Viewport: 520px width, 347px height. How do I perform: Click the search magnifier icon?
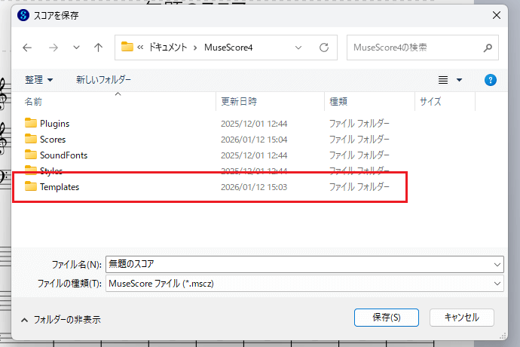[487, 48]
